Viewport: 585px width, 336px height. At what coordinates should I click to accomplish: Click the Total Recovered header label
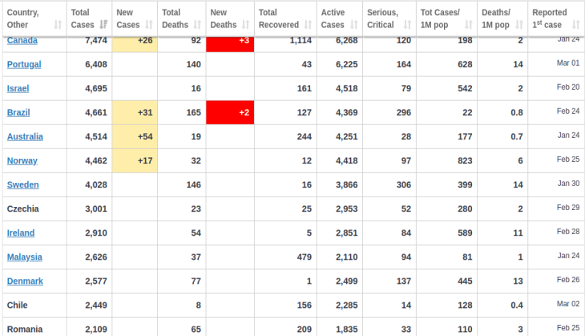[x=279, y=18]
